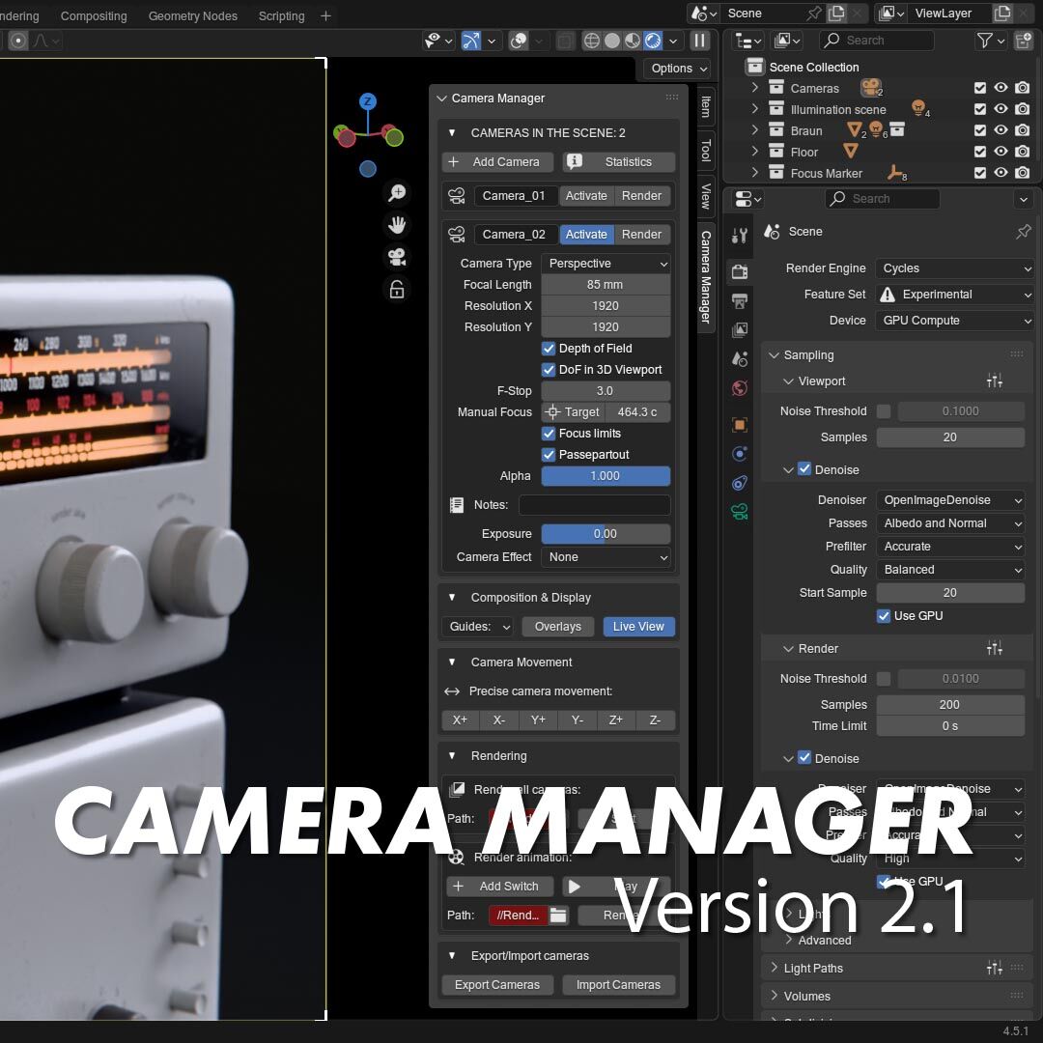
Task: Hide the Floor collection in viewport
Action: (x=1001, y=152)
